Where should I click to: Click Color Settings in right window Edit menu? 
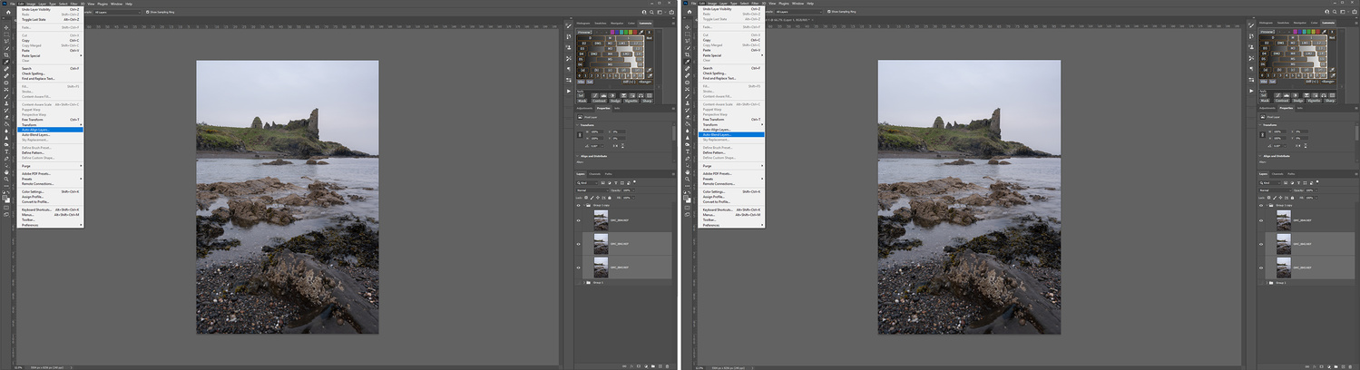[733, 191]
